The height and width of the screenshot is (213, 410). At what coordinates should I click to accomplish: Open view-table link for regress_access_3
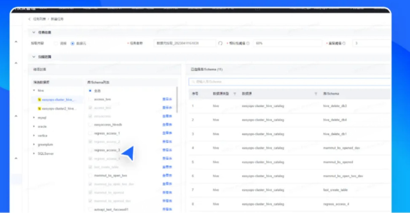pos(167,150)
